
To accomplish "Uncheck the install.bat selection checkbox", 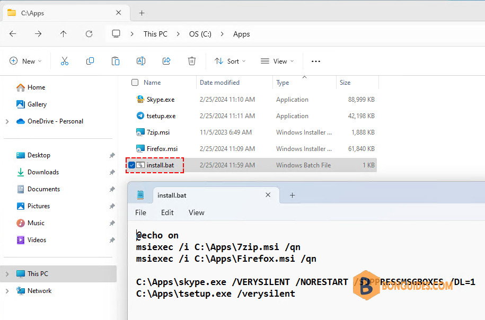I will (x=132, y=165).
